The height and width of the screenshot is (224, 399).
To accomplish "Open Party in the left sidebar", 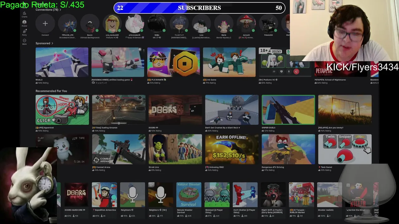I will 24,32.
